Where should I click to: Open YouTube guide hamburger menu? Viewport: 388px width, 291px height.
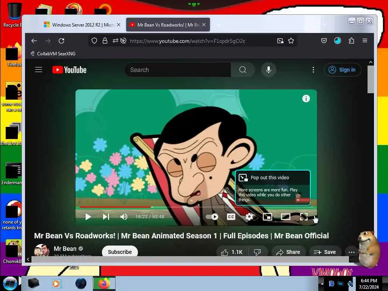(x=39, y=70)
